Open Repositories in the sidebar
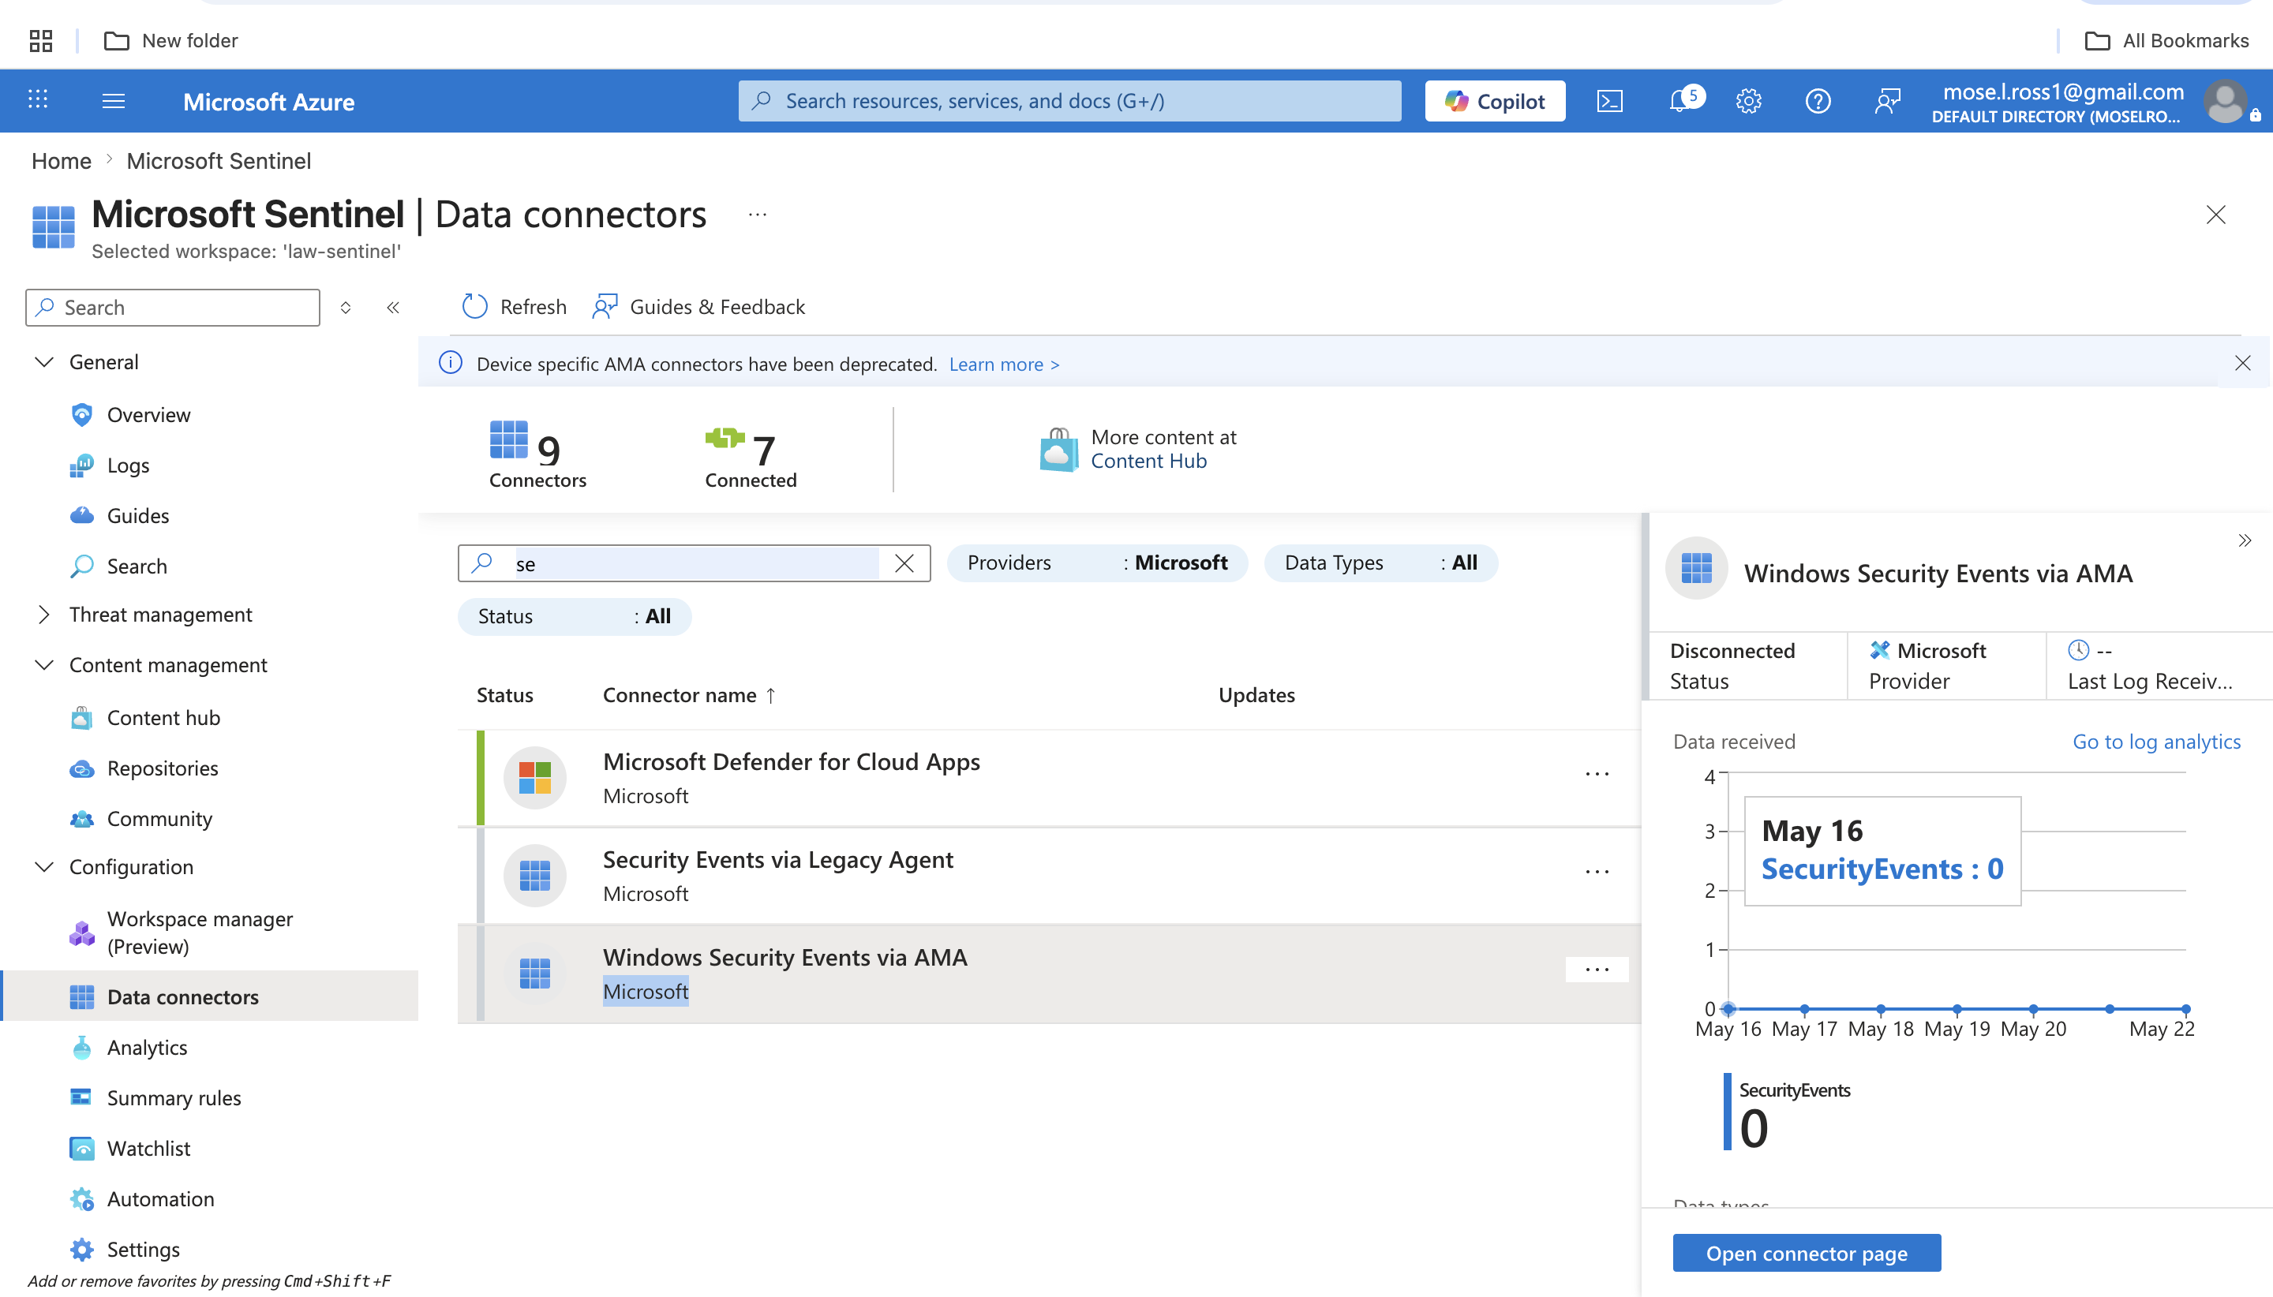 [x=162, y=768]
